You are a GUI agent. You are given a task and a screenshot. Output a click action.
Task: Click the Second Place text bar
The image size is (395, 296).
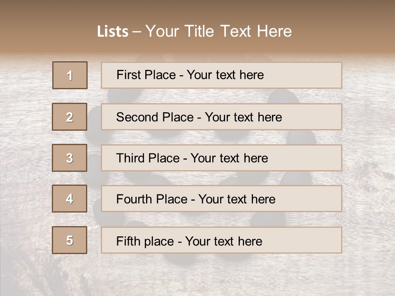pos(221,117)
